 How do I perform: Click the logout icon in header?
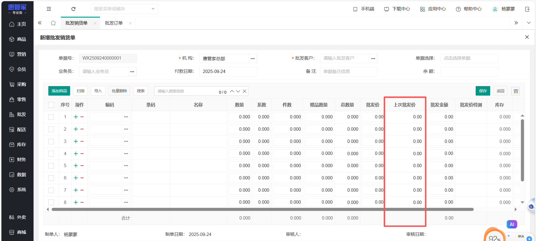(x=527, y=9)
